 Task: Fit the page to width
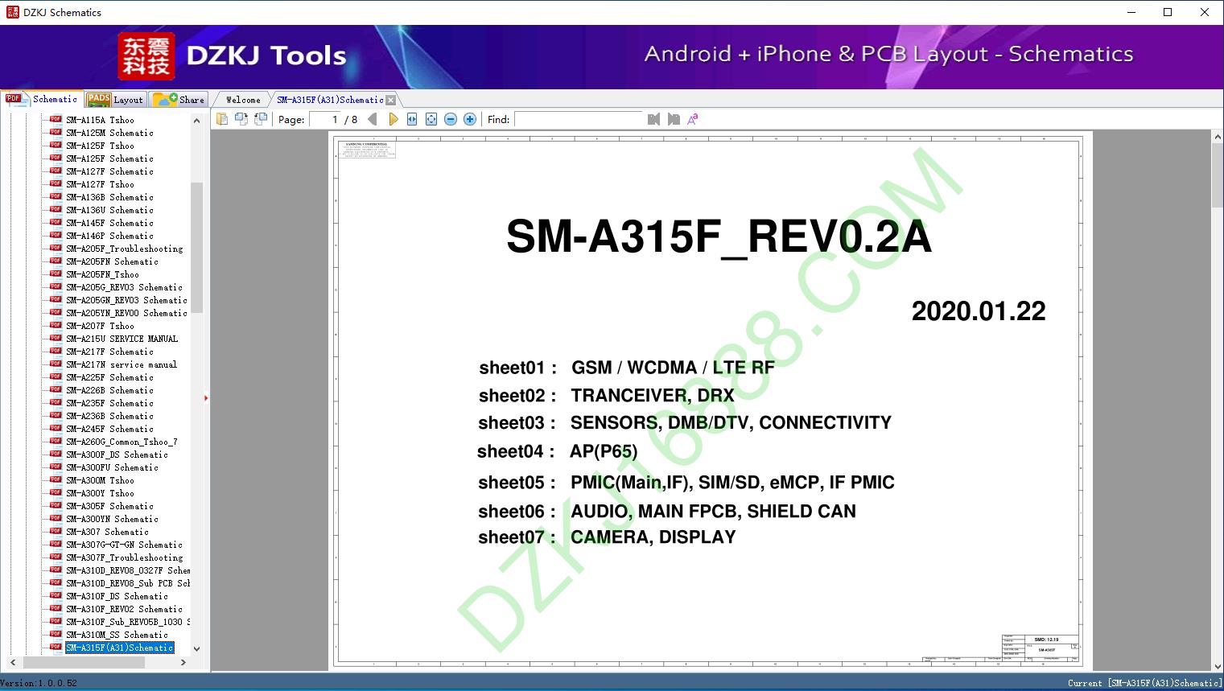click(x=412, y=119)
